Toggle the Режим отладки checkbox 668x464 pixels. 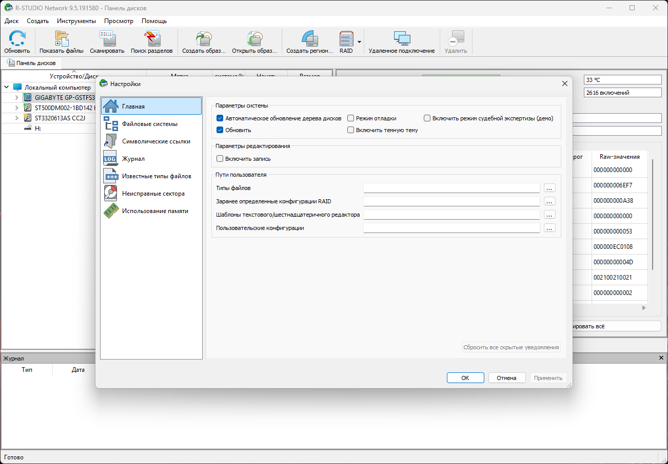351,118
